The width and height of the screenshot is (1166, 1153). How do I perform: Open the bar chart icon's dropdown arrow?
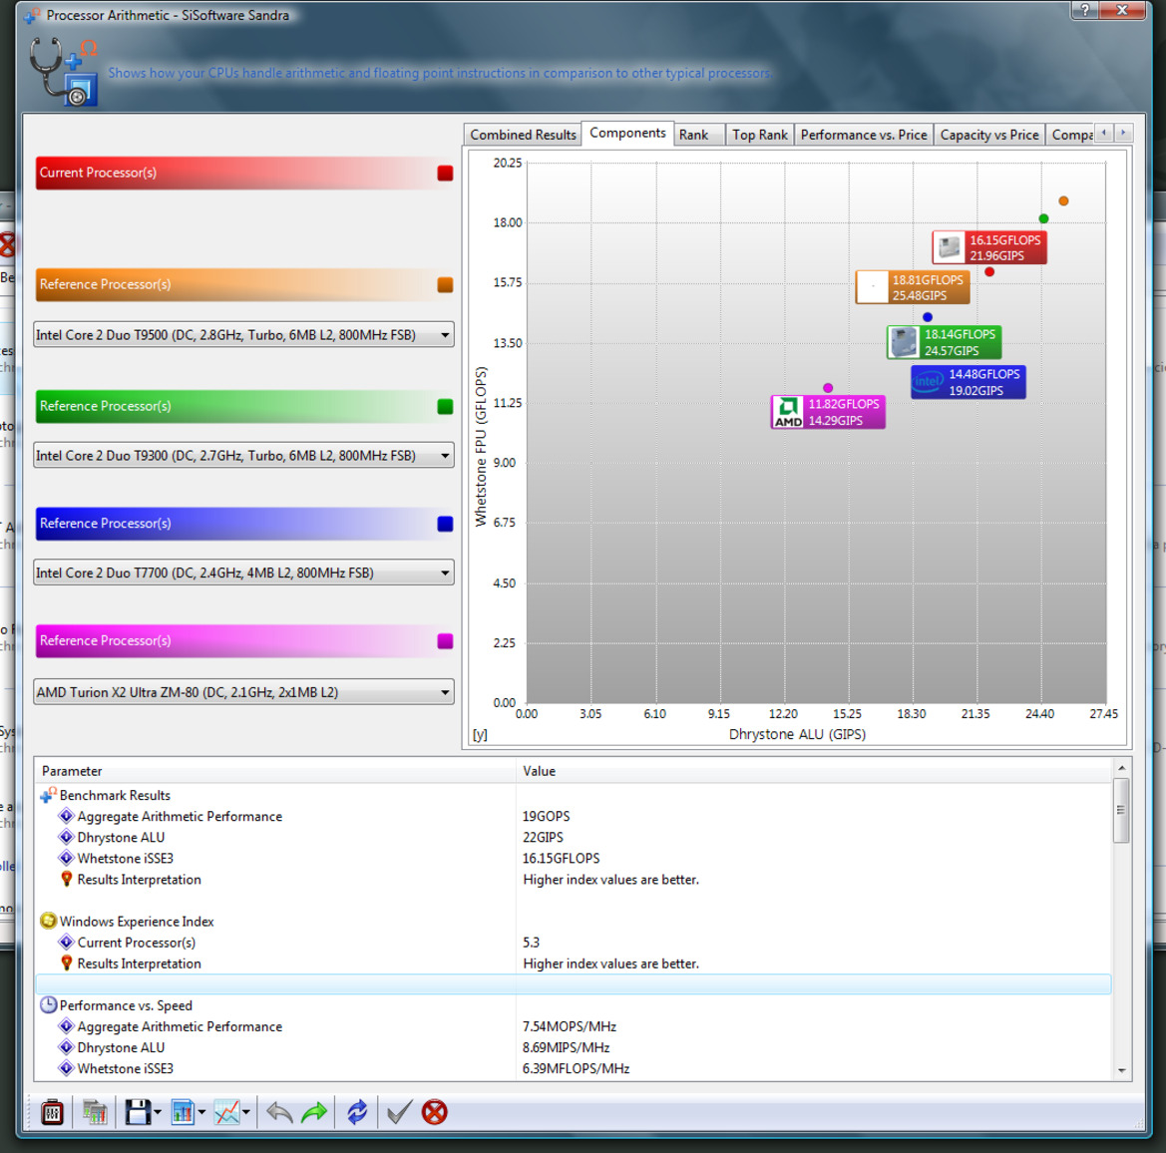(201, 1113)
